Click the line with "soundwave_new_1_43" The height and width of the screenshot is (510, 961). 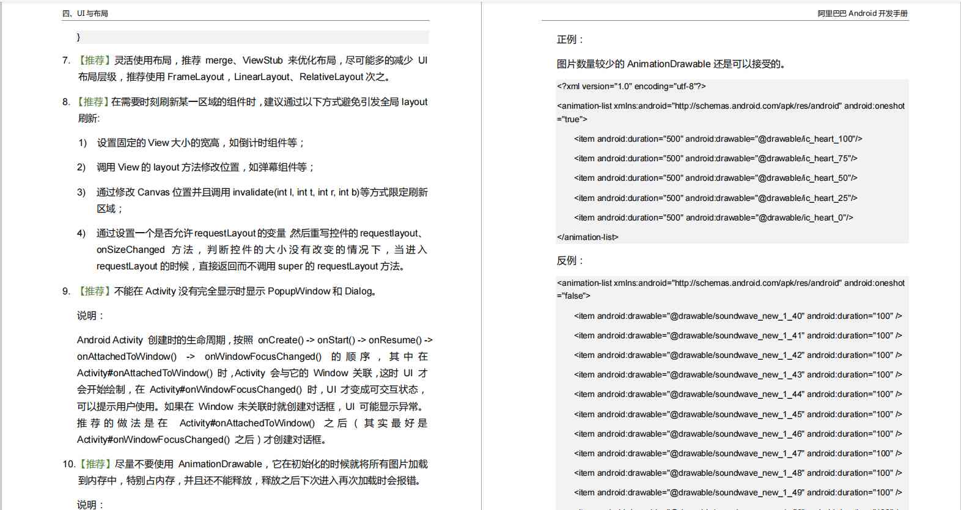click(x=738, y=374)
